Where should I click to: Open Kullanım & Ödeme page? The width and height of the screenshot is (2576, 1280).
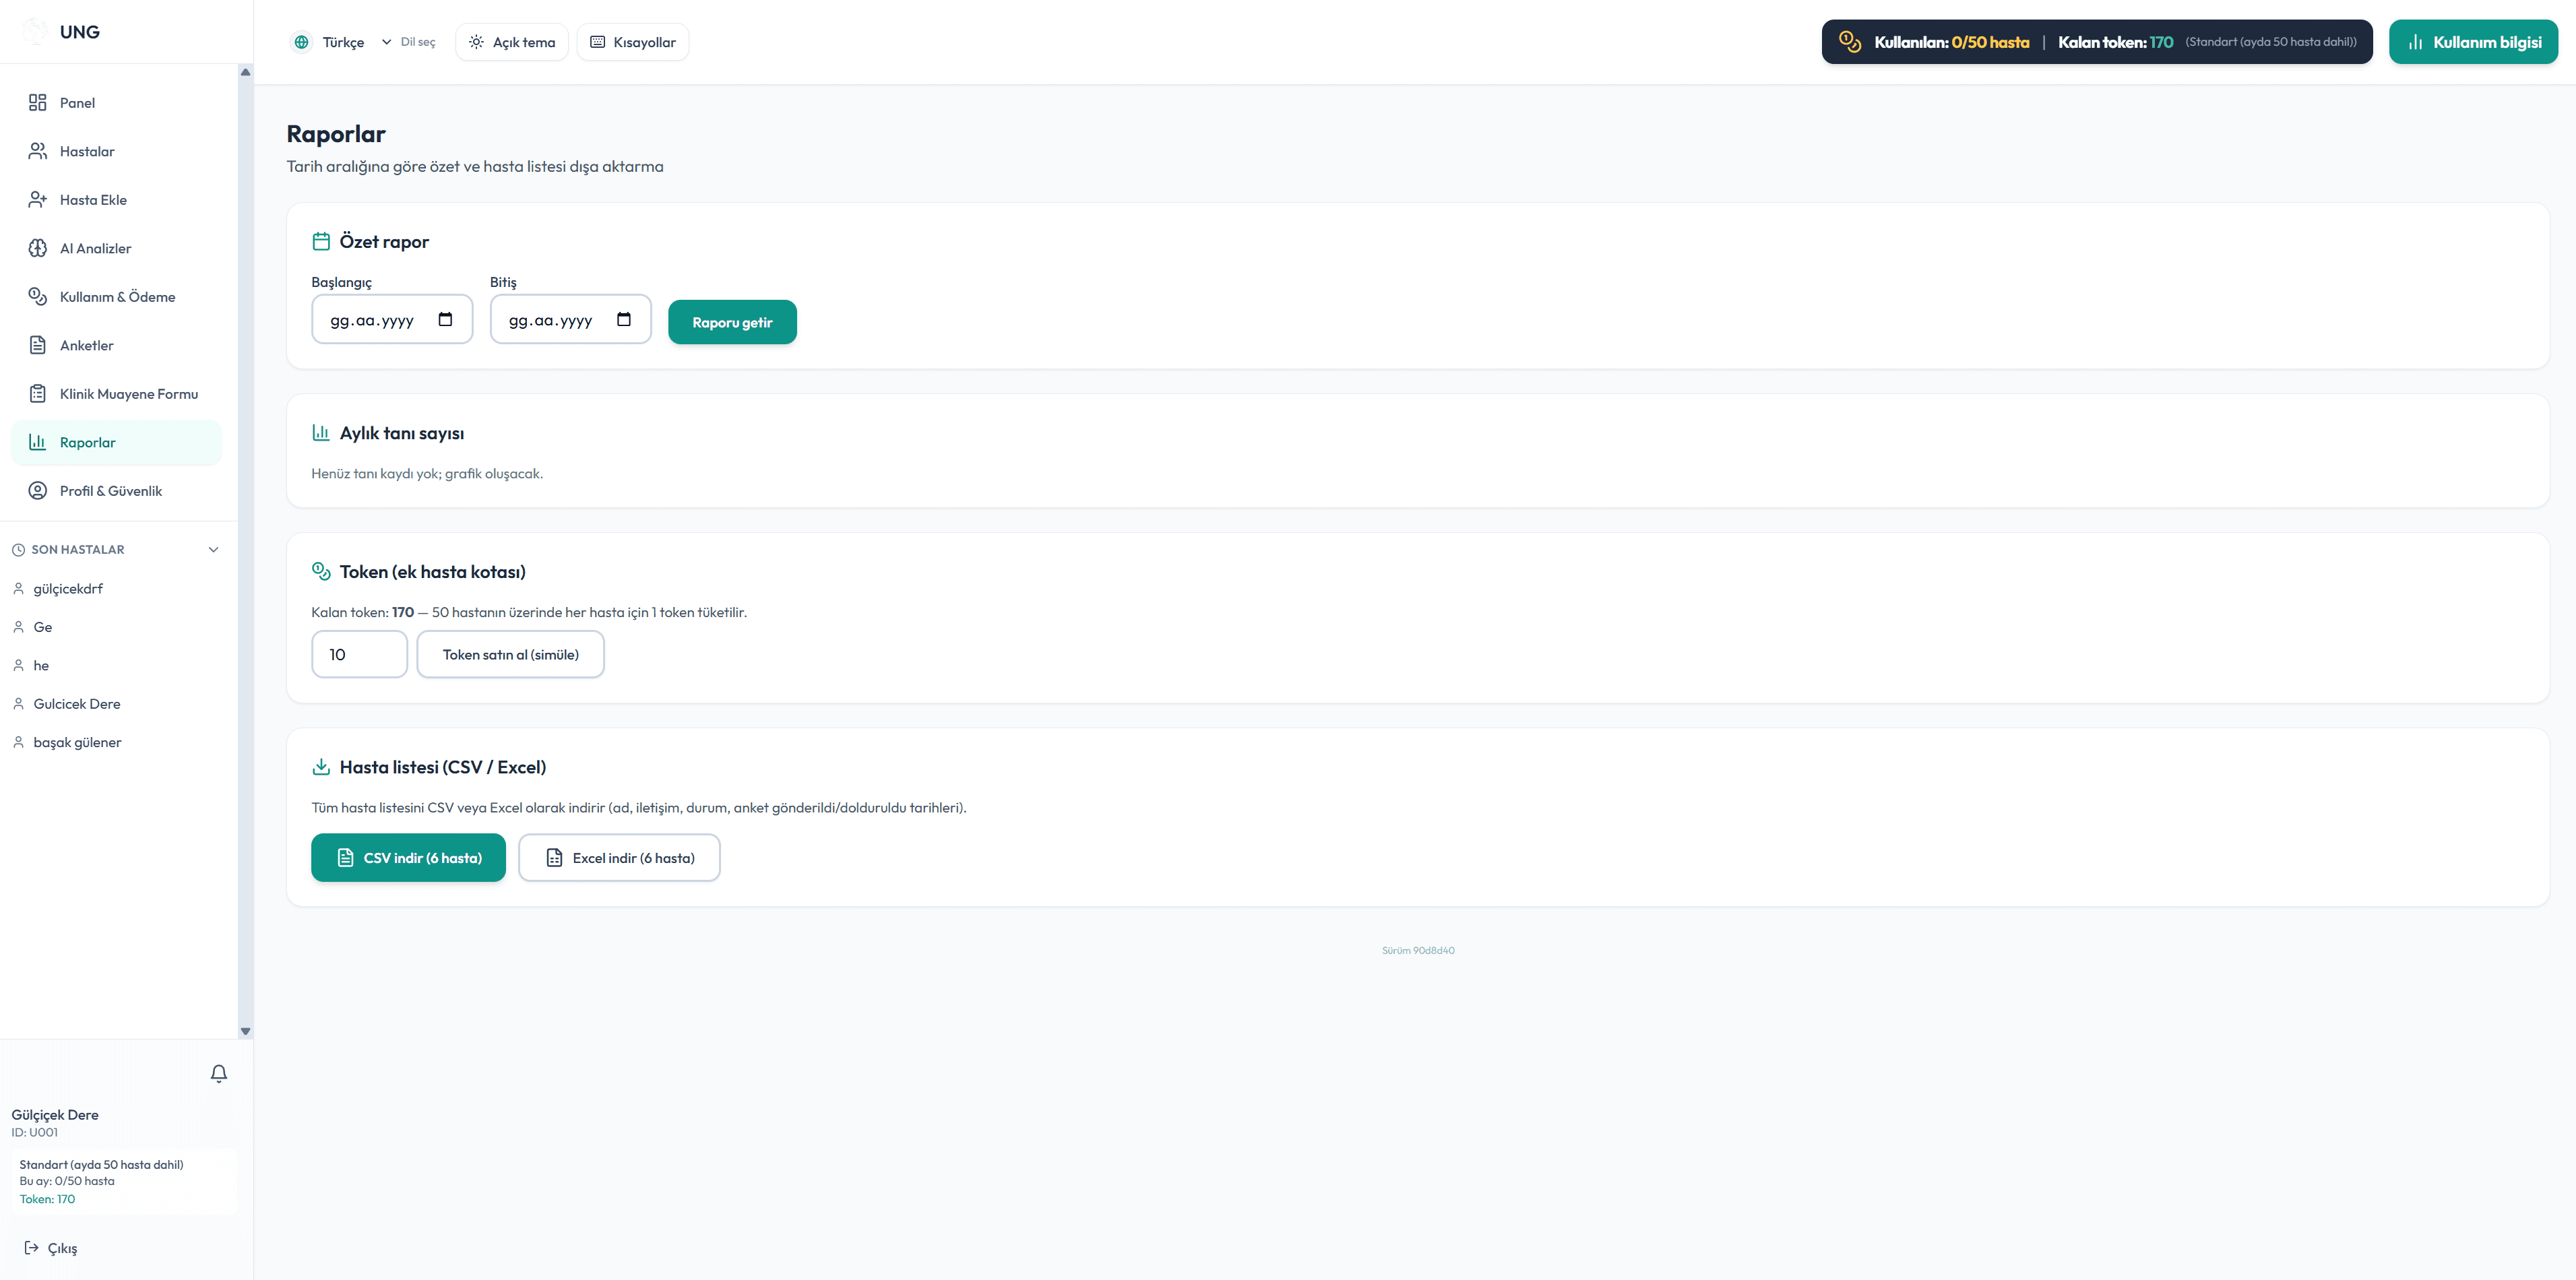coord(116,296)
